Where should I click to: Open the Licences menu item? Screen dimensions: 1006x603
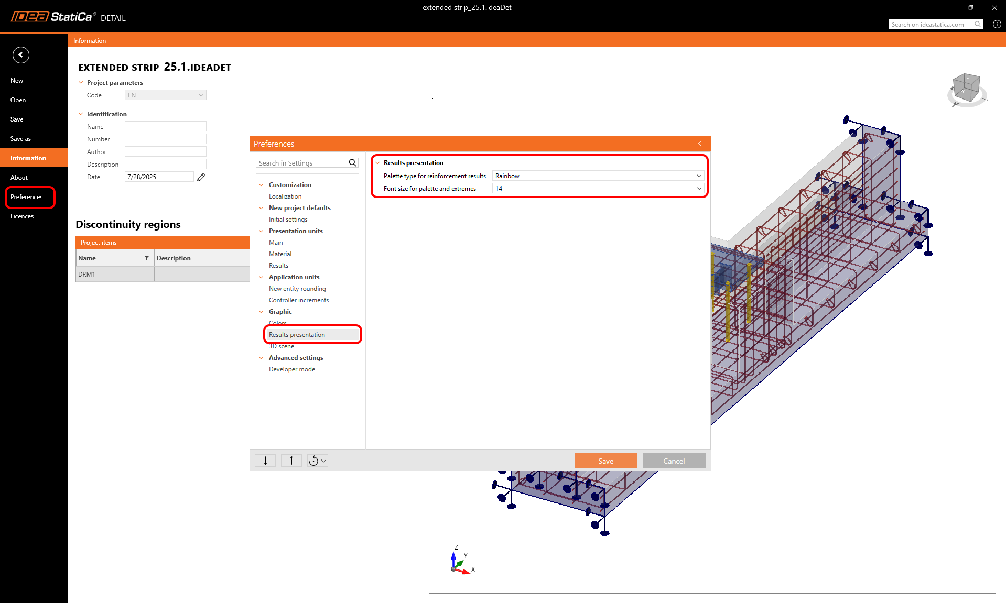22,216
